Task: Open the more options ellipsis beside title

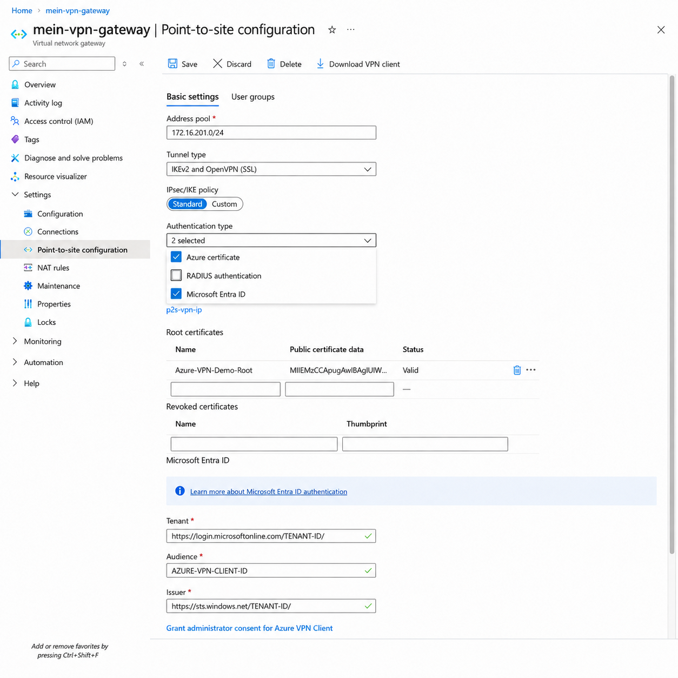Action: [351, 30]
